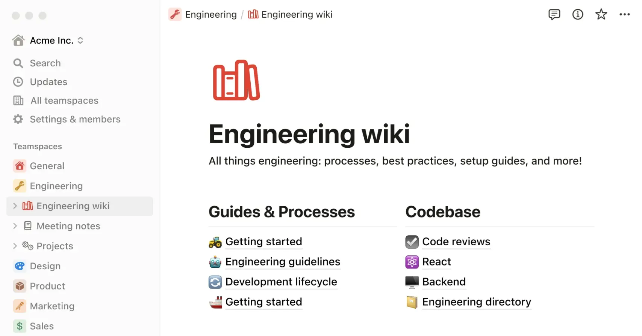Click the Search magnifier icon in sidebar
Viewport: 642px width, 336px height.
click(x=18, y=63)
